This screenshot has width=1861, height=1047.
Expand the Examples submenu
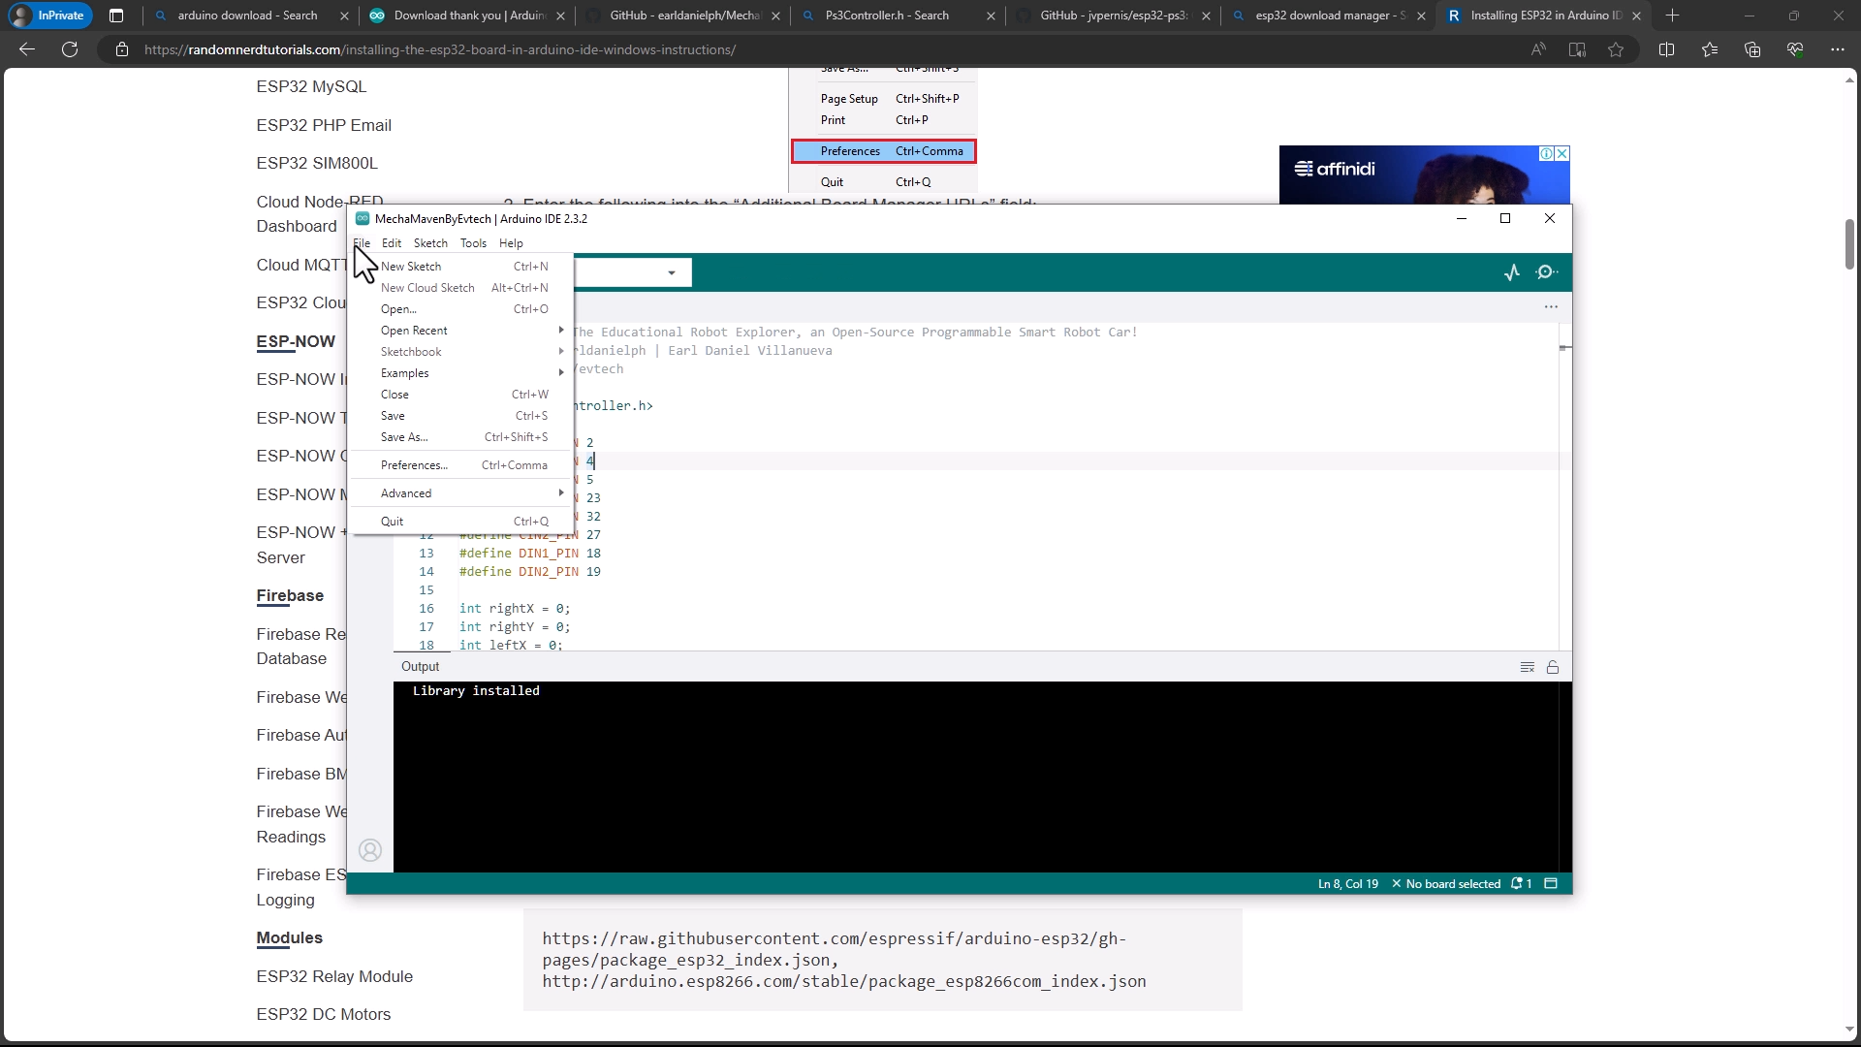tap(461, 373)
